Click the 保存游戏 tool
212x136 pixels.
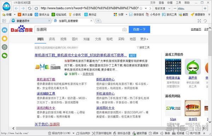point(136,14)
